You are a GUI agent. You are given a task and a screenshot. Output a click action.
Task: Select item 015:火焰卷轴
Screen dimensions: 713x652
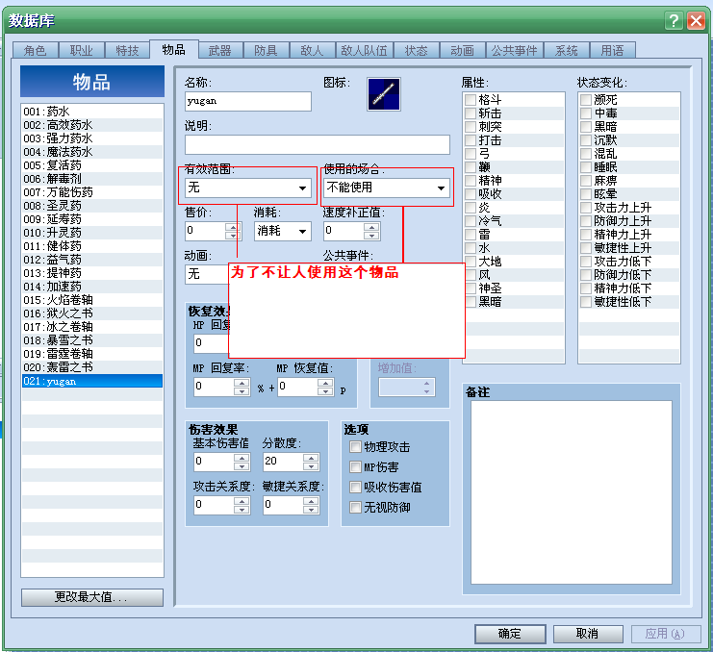tap(92, 300)
